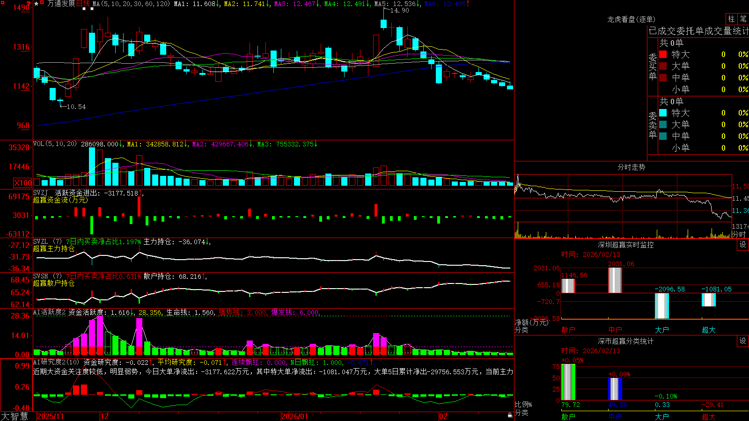The width and height of the screenshot is (749, 421).
Task: Click the 主力持仓: -36.074 value
Action: pyautogui.click(x=174, y=242)
